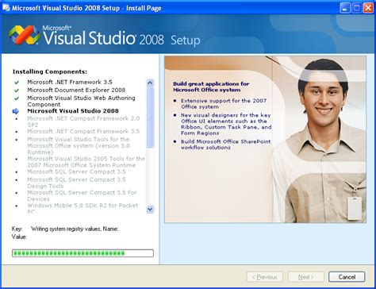
Task: Click the components list scroll-up arrow
Action: (x=150, y=83)
